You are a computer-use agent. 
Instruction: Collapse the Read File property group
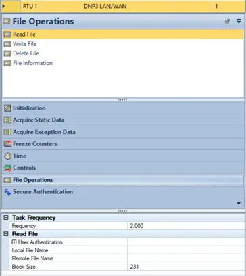(x=6, y=234)
